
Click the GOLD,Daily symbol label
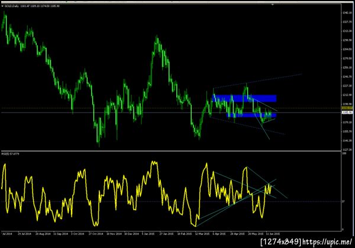12,6
